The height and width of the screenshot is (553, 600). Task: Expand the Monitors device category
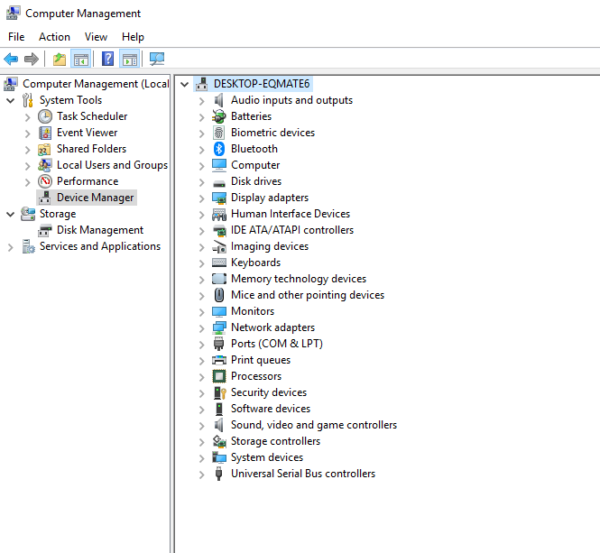[202, 312]
